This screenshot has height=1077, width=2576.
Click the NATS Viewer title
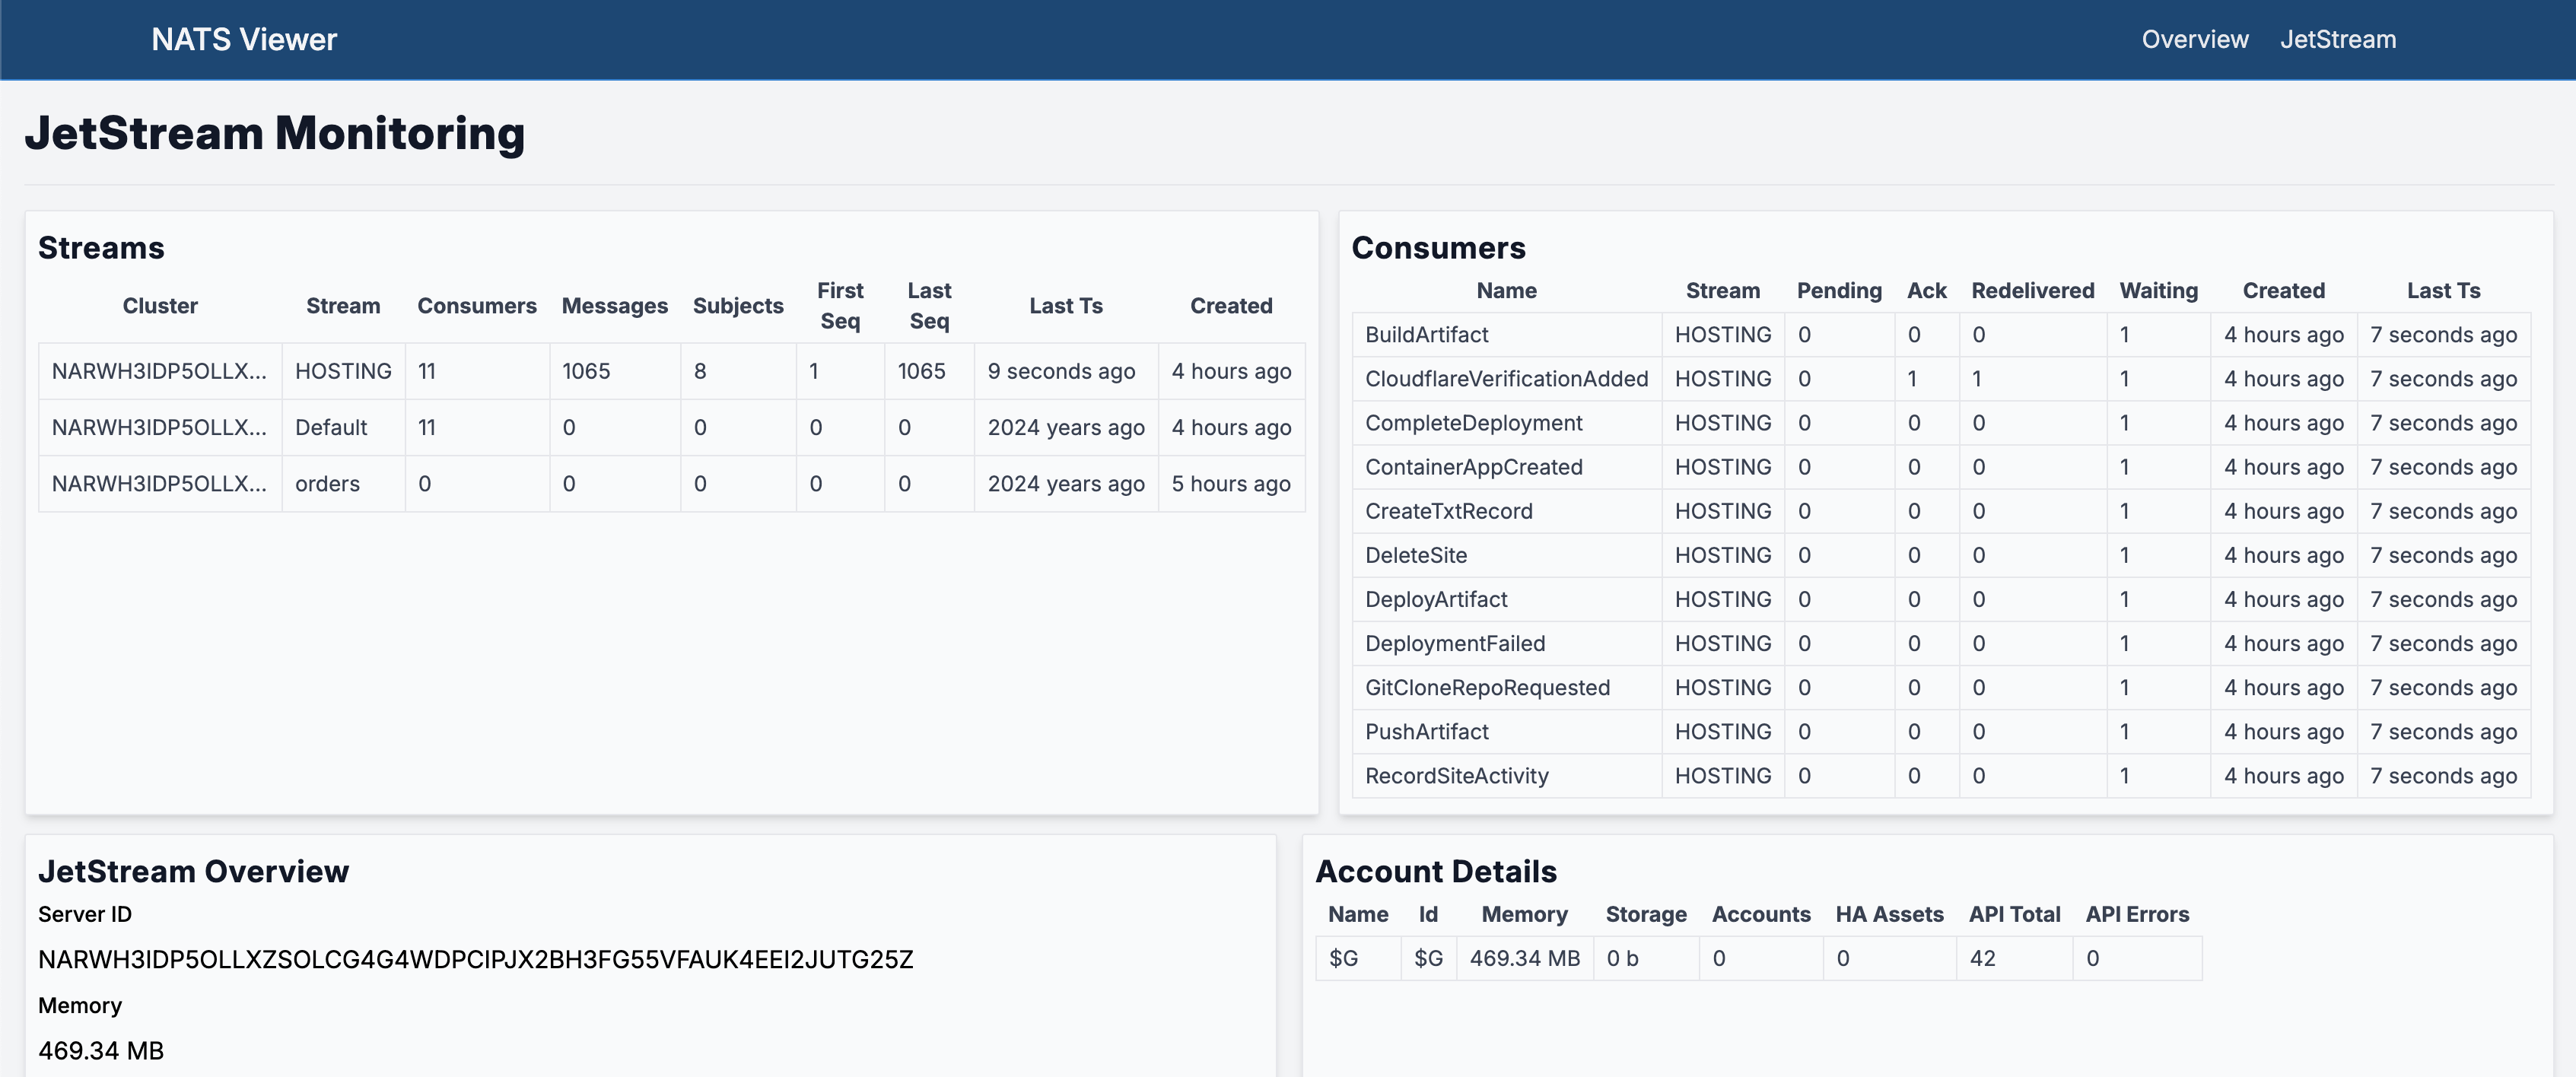[244, 39]
